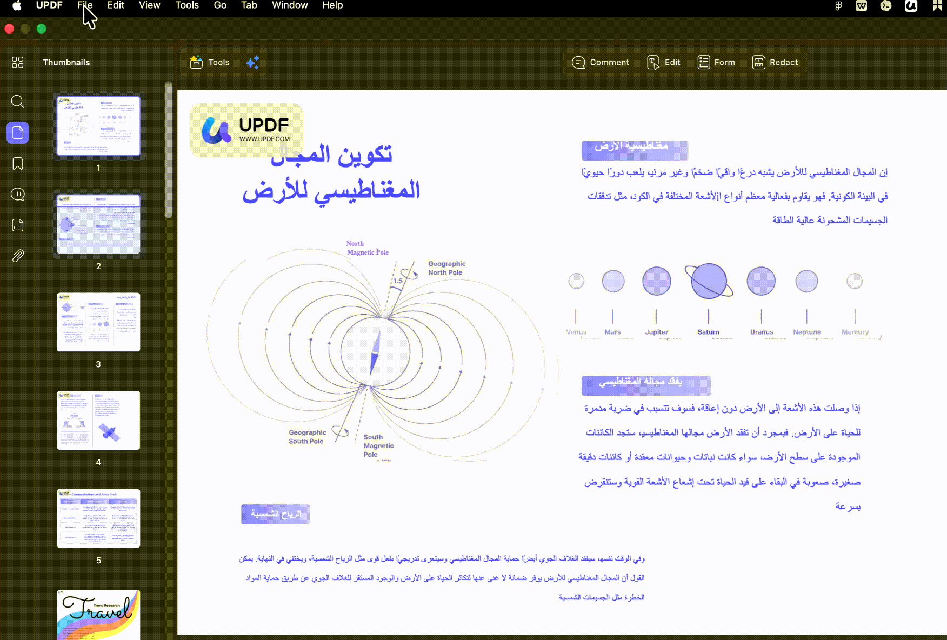The image size is (947, 640).
Task: Select page 3 thumbnail
Action: [x=98, y=322]
